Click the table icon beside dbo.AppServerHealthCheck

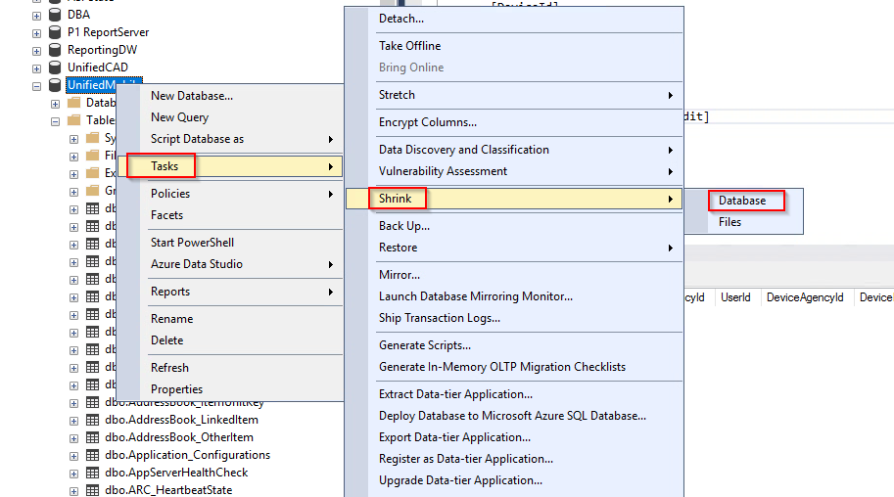[x=92, y=474]
